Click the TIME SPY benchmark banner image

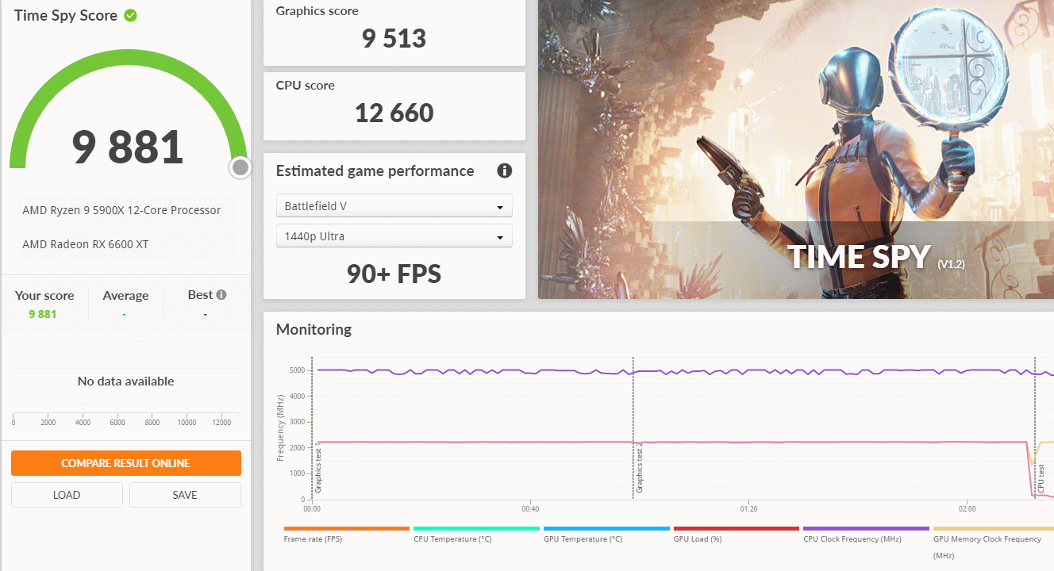pyautogui.click(x=796, y=149)
